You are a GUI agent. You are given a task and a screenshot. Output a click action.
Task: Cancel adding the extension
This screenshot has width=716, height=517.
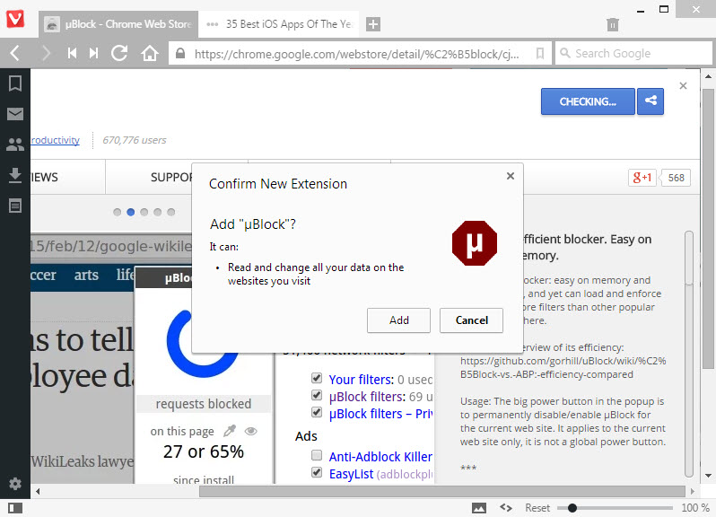[471, 320]
